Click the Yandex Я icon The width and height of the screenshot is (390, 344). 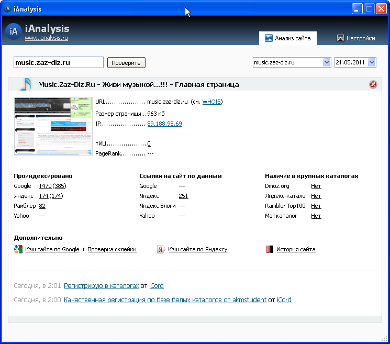click(x=161, y=249)
